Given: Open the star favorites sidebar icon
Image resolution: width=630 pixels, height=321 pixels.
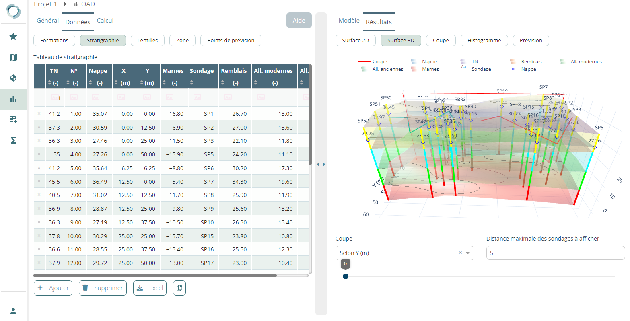Looking at the screenshot, I should 13,37.
